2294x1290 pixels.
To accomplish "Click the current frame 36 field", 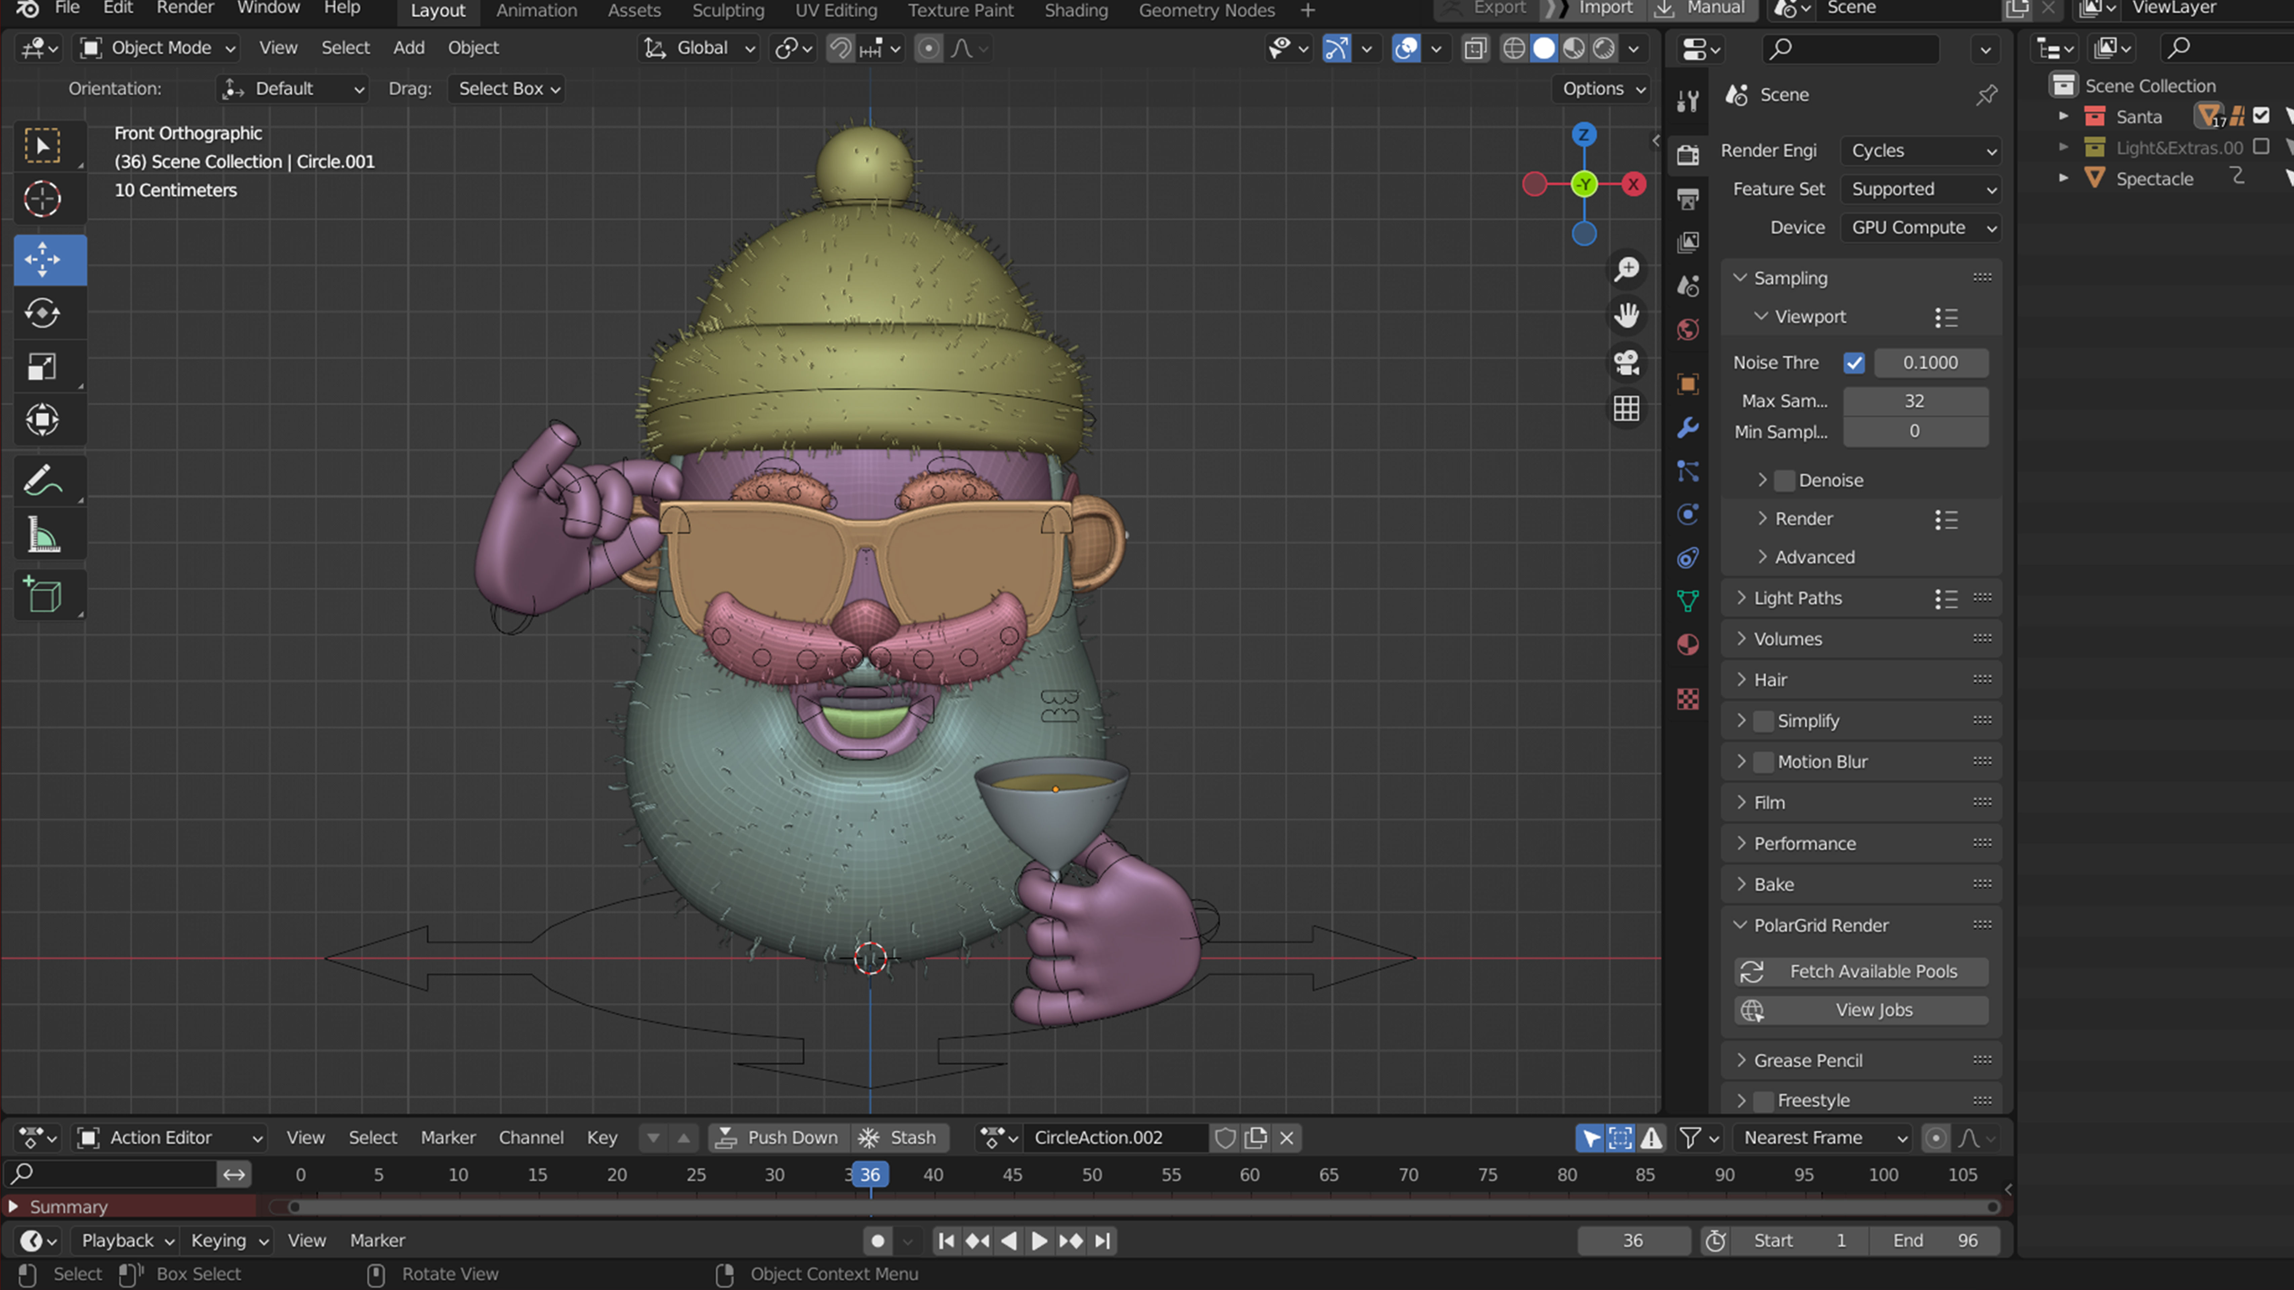I will 1634,1241.
